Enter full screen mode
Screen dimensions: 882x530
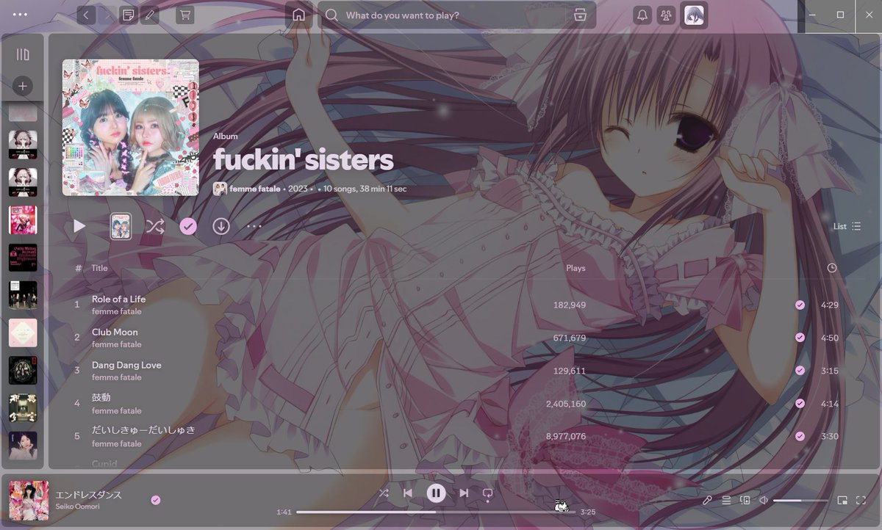point(861,501)
